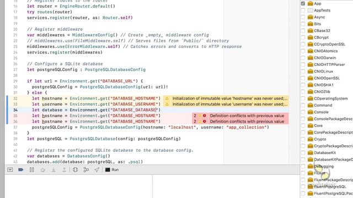Click red error icon on line 36
Image resolution: width=353 pixels, height=198 pixels.
[x=205, y=122]
